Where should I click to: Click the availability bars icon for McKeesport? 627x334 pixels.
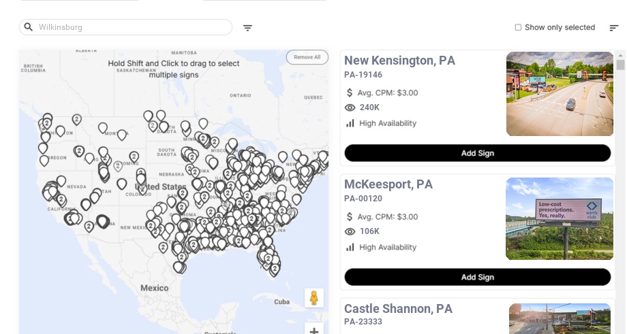pyautogui.click(x=350, y=247)
